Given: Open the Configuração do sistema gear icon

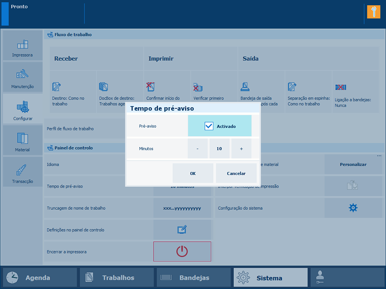Looking at the screenshot, I should (353, 208).
